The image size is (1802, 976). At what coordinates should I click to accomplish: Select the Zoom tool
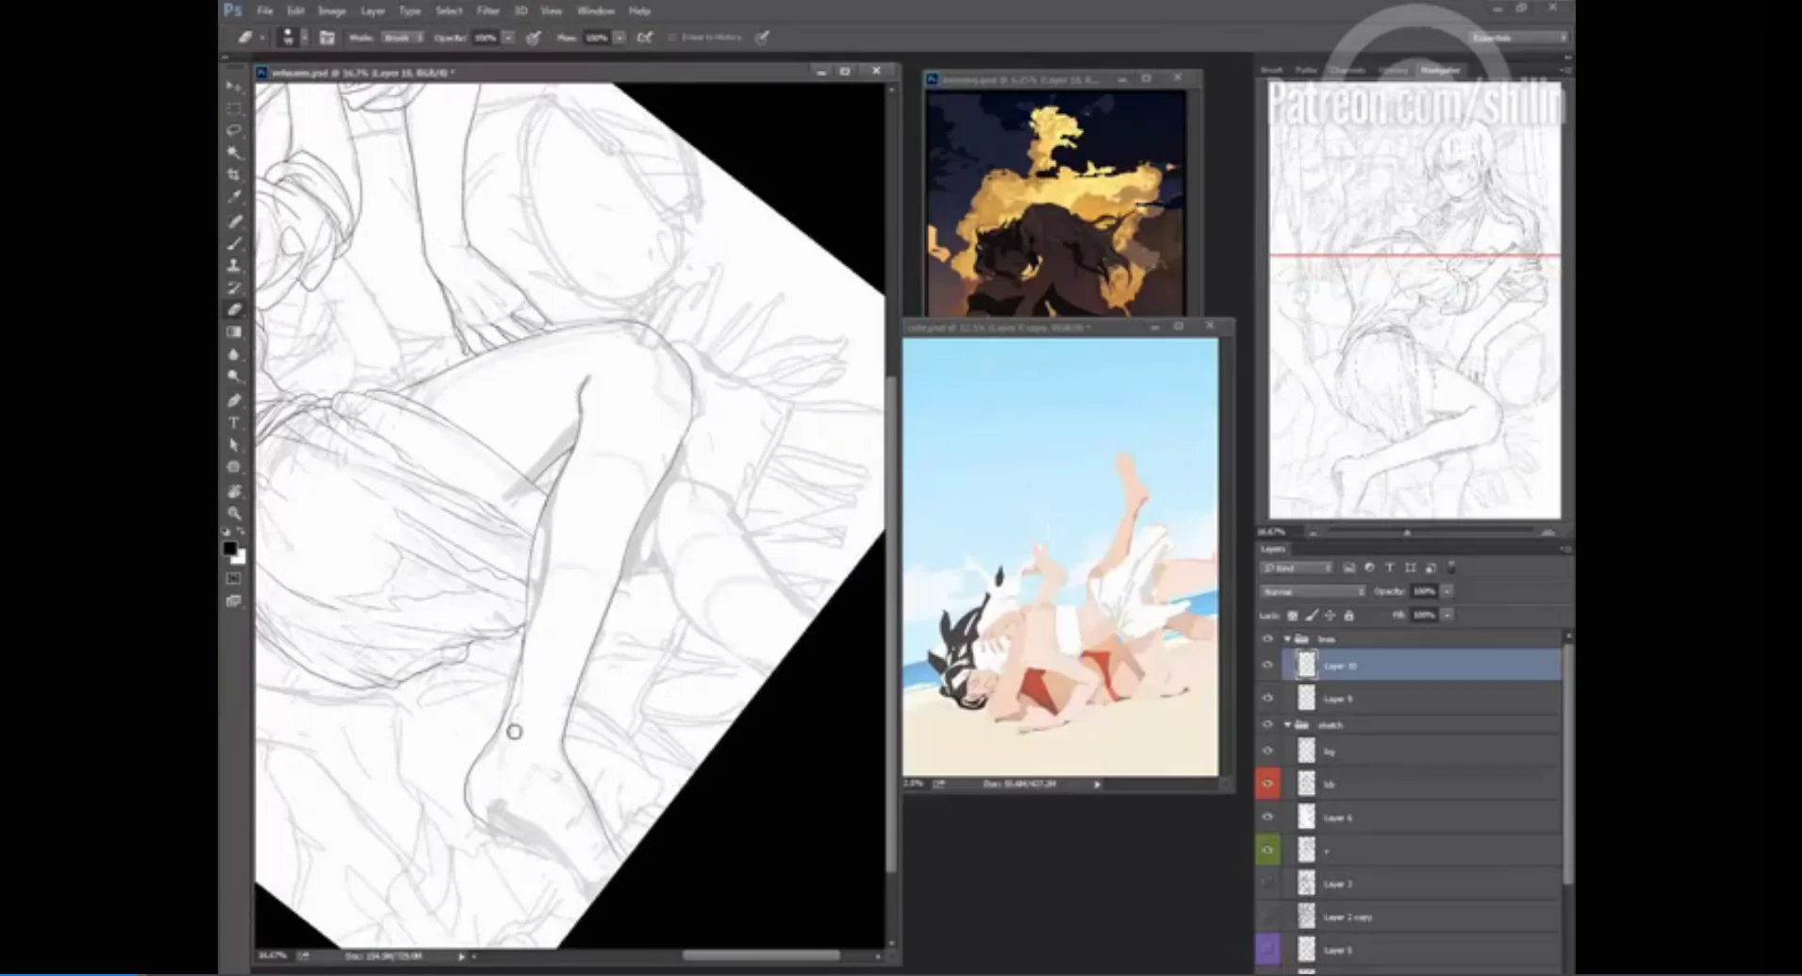pyautogui.click(x=234, y=513)
